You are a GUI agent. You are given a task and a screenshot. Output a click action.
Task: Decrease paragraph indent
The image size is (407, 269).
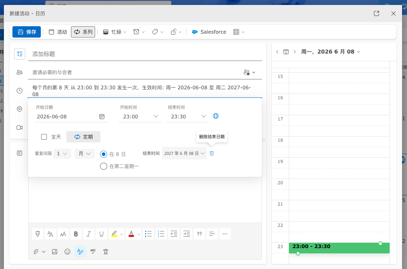[x=174, y=234]
